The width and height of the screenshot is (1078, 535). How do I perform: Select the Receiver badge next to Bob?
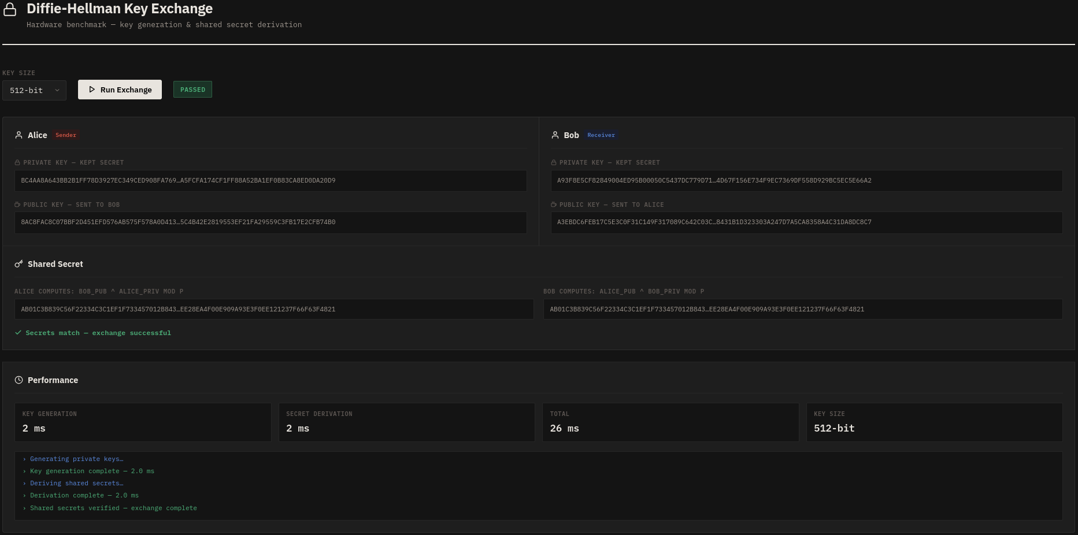(x=601, y=135)
